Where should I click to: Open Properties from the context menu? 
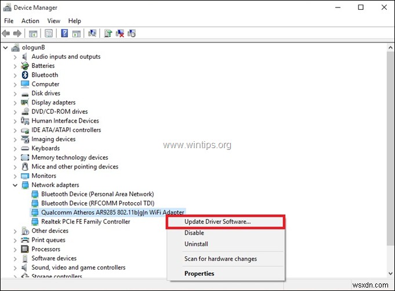(x=226, y=274)
